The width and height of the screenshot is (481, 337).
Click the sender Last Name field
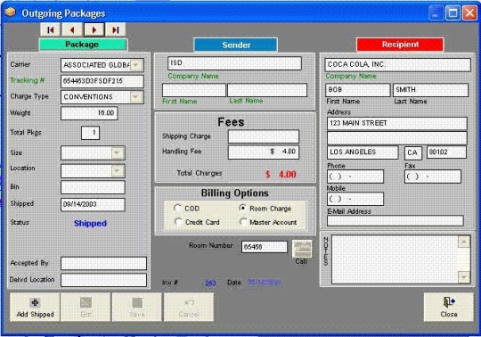(267, 90)
